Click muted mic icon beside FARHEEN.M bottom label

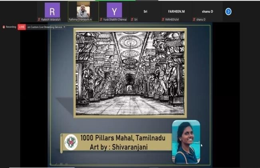pos(163,20)
